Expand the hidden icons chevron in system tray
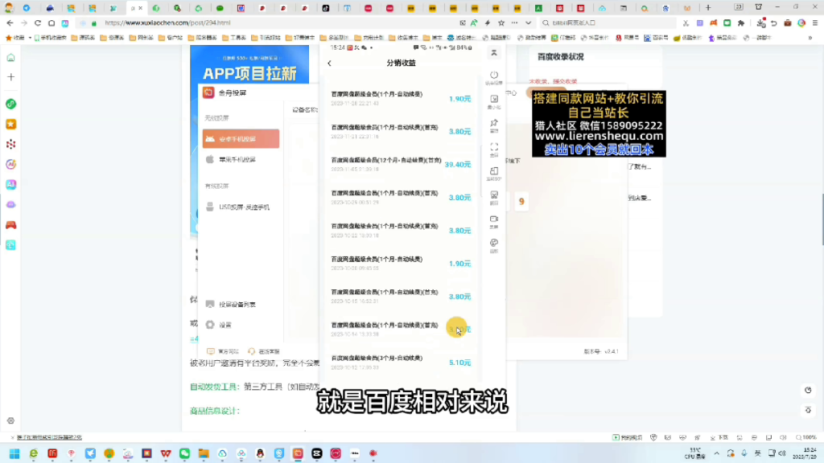Image resolution: width=824 pixels, height=463 pixels. 716,454
